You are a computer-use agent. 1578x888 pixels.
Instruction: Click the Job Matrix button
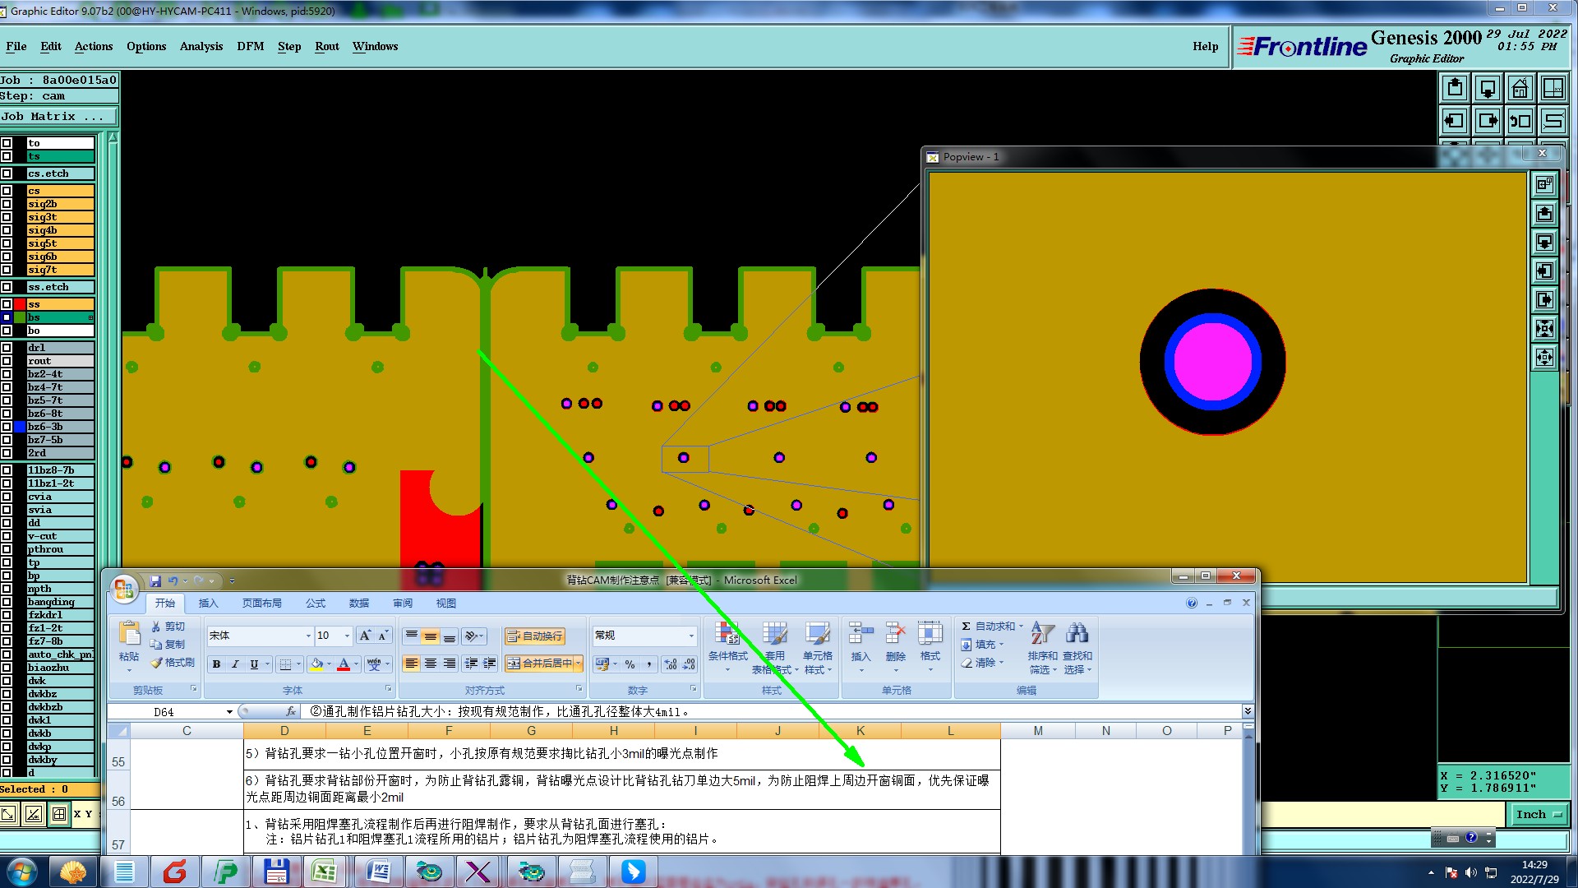(53, 116)
